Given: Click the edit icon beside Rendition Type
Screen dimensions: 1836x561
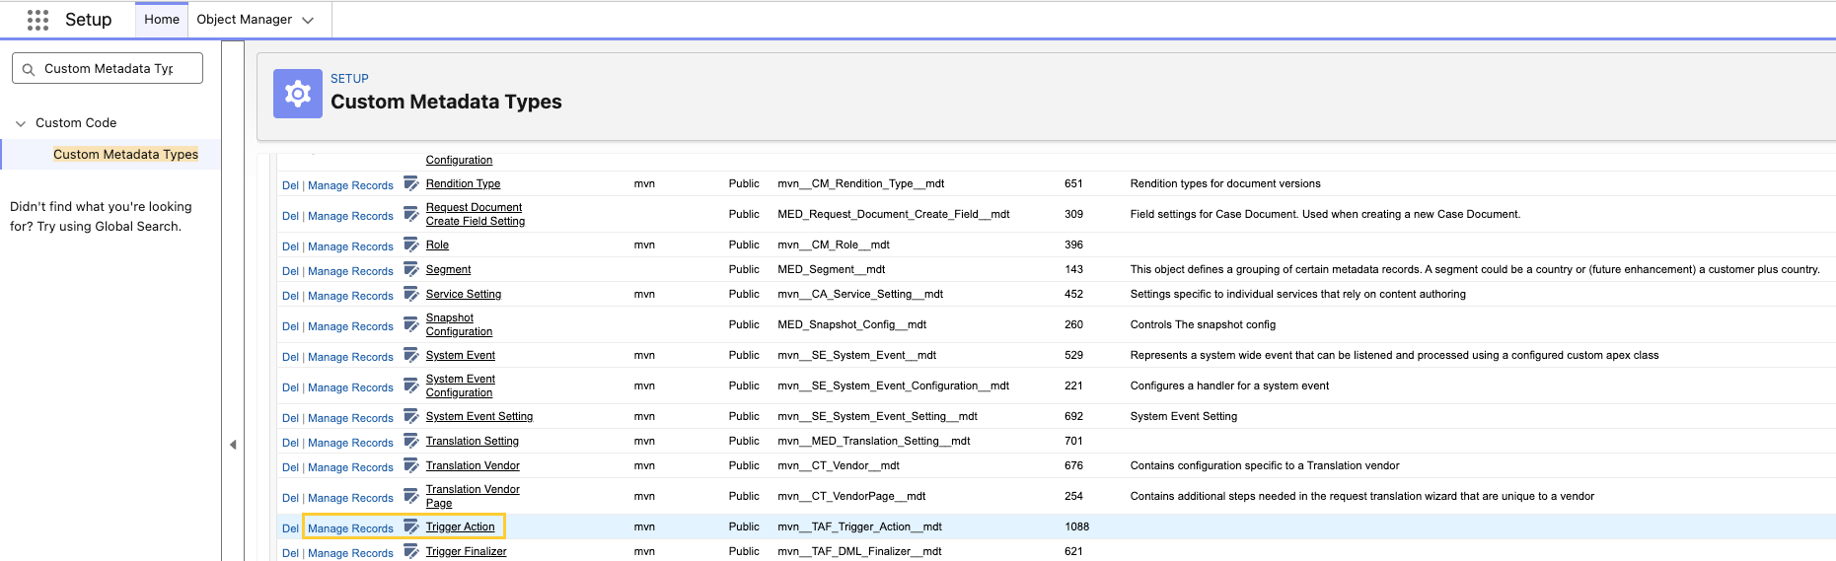Looking at the screenshot, I should point(411,184).
